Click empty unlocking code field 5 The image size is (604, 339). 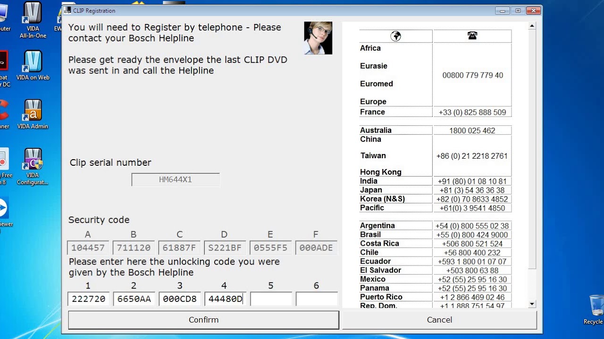click(x=271, y=299)
